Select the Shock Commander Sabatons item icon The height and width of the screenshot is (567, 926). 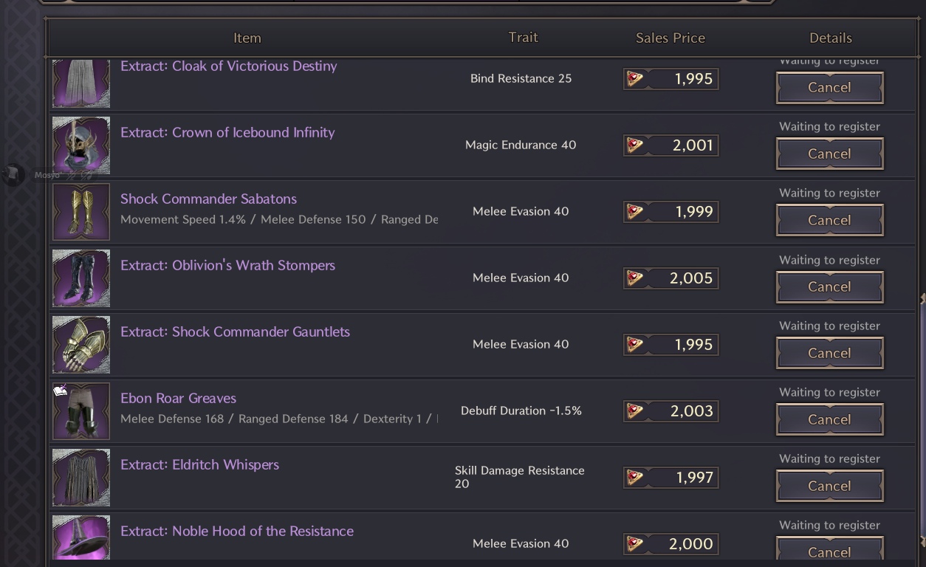pyautogui.click(x=81, y=212)
